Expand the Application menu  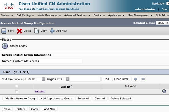pyautogui.click(x=116, y=15)
